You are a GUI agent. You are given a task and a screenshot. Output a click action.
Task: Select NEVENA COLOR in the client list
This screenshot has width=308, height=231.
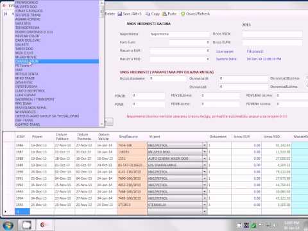57,36
